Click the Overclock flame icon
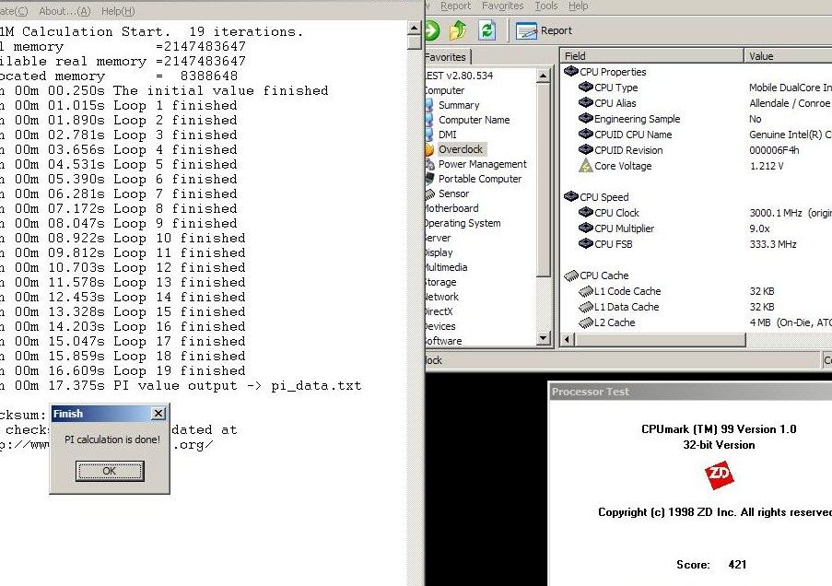The width and height of the screenshot is (832, 586). click(428, 149)
